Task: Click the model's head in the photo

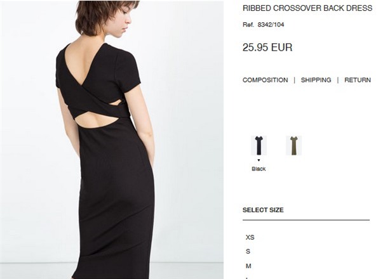Action: point(106,18)
